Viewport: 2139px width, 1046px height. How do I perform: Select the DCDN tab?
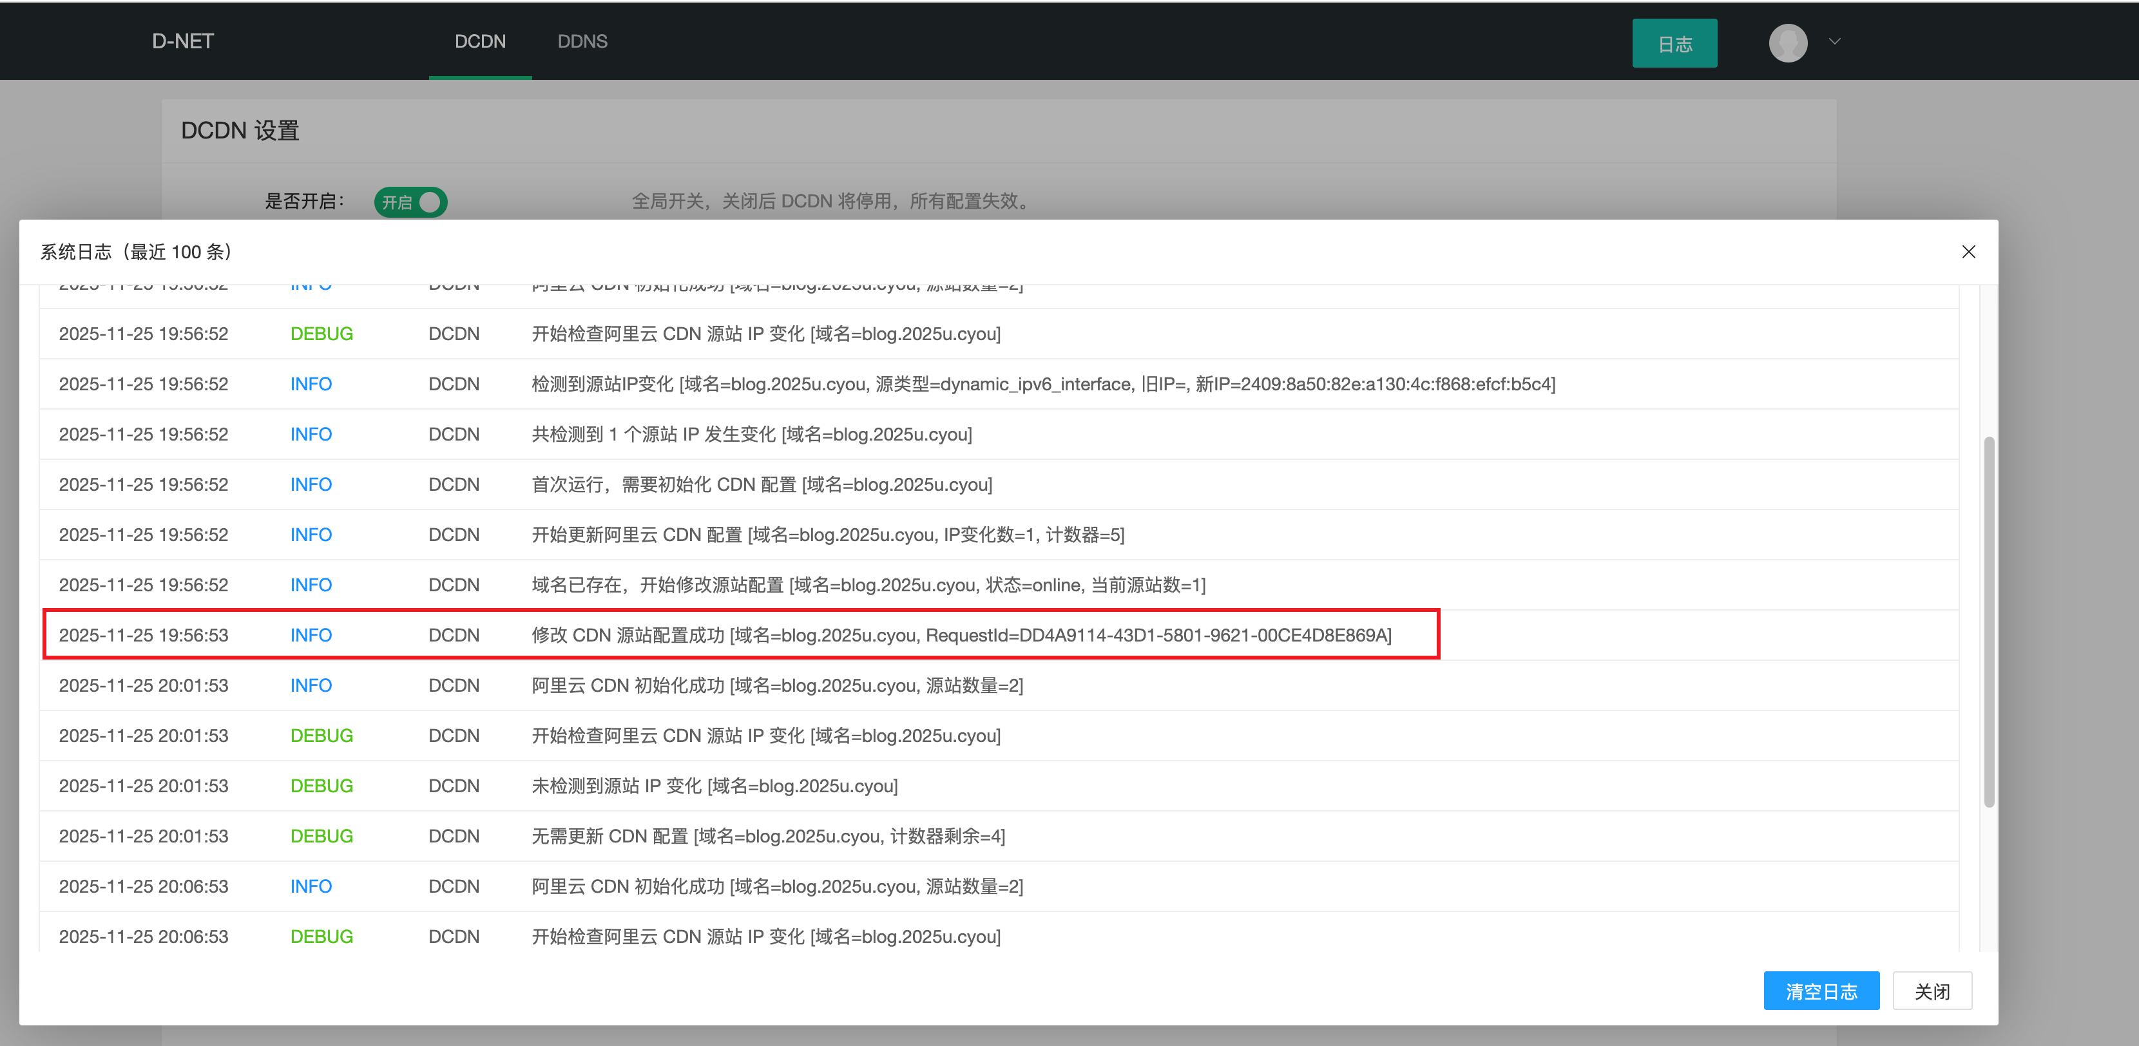tap(480, 41)
